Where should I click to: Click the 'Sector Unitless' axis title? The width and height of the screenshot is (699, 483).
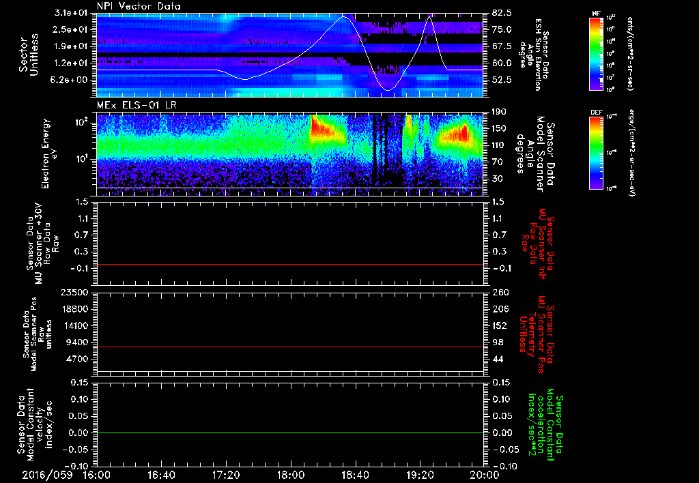[x=28, y=55]
